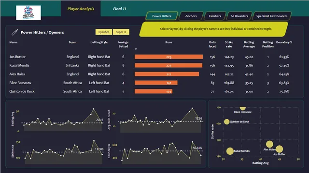Select player Kusal Mendis by name
The image size is (309, 173).
pyautogui.click(x=19, y=65)
